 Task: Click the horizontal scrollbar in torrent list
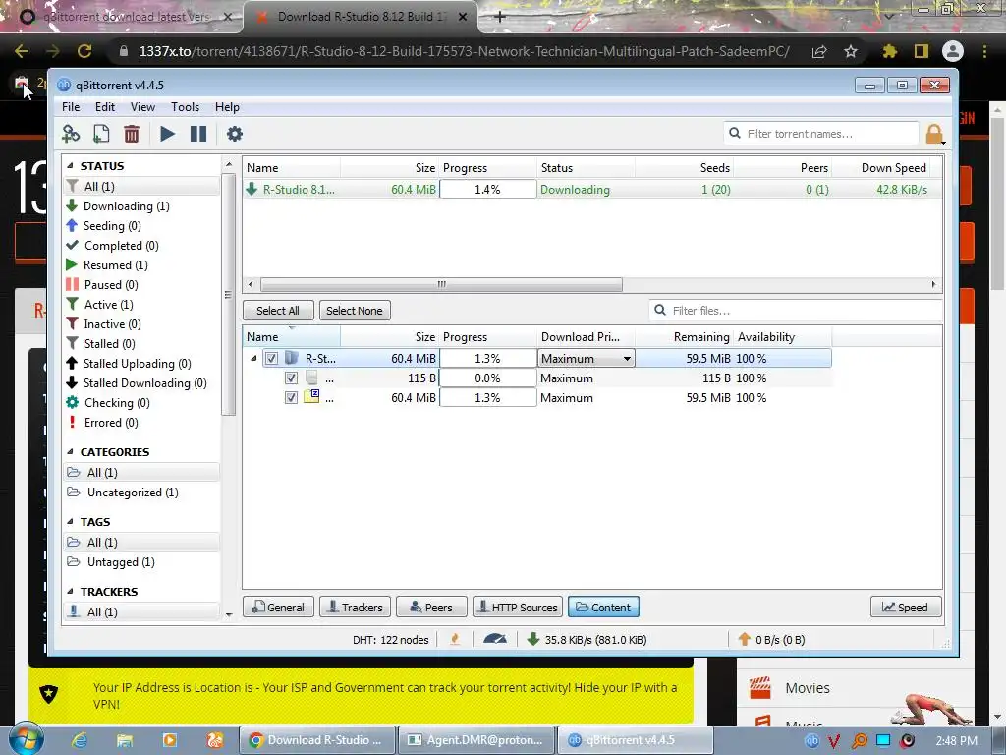click(441, 284)
